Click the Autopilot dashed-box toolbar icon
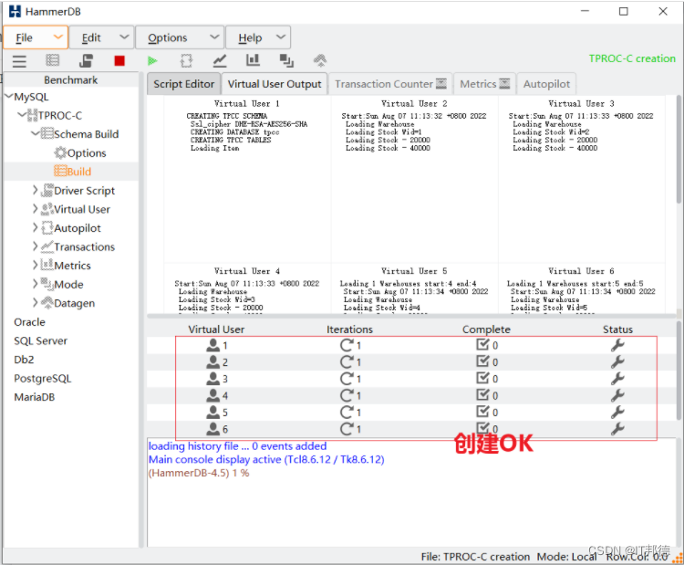Viewport: 684px width, 565px height. pos(186,60)
